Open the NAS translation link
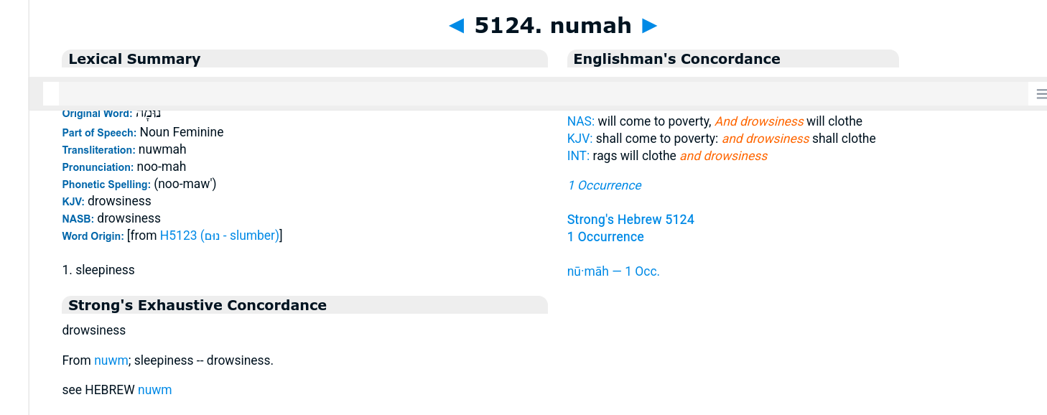This screenshot has height=415, width=1047. coord(580,122)
